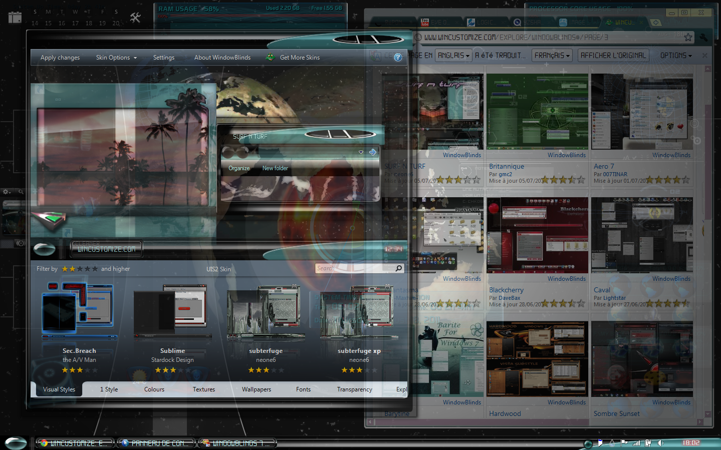
Task: Click the Sombre Sunset title link
Action: tap(616, 413)
